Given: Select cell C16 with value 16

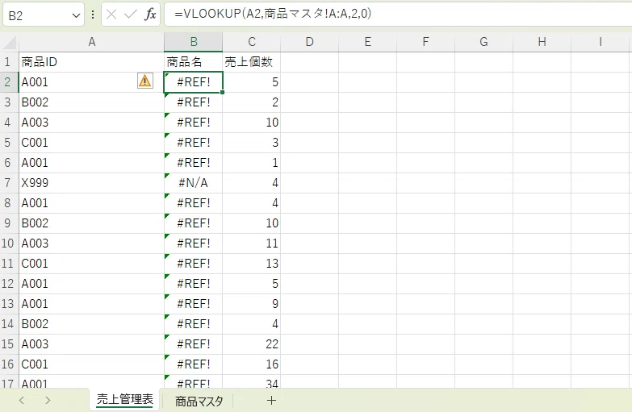Looking at the screenshot, I should coord(252,364).
